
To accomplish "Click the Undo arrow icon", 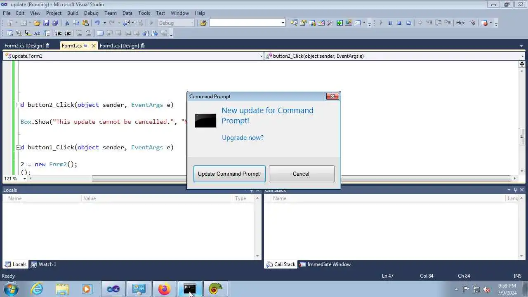I will coord(97,23).
